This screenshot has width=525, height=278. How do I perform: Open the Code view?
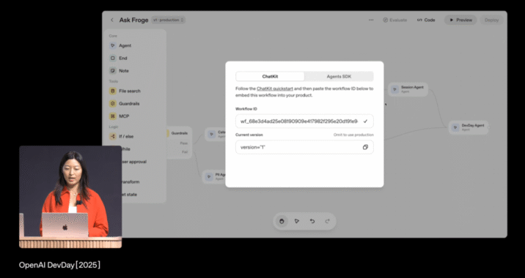pyautogui.click(x=426, y=20)
